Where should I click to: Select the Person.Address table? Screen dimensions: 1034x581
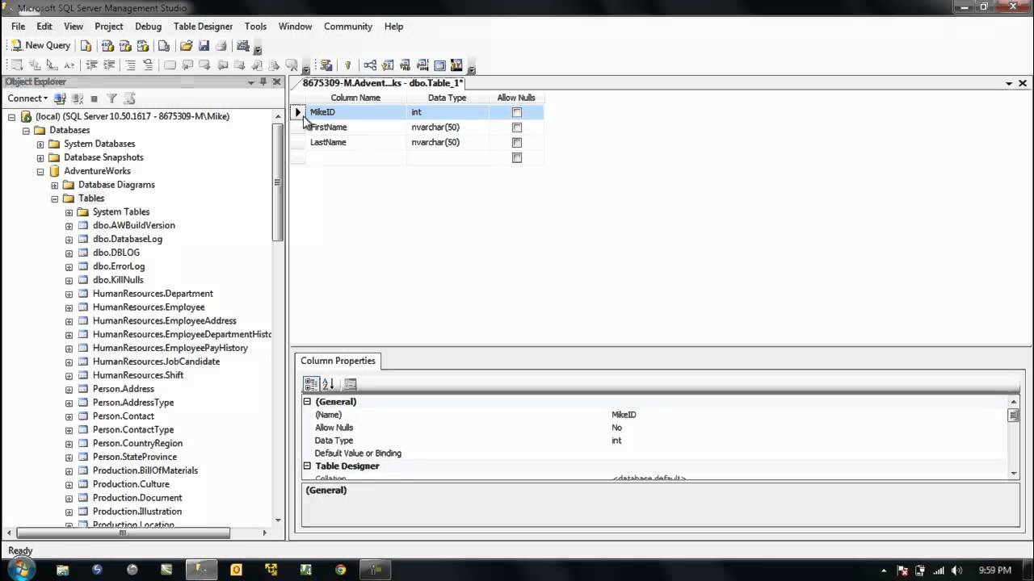coord(123,389)
